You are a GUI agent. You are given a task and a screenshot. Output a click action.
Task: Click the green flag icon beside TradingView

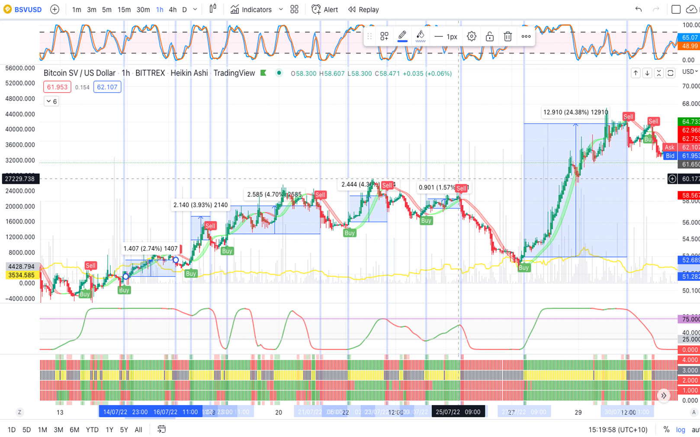tap(263, 73)
